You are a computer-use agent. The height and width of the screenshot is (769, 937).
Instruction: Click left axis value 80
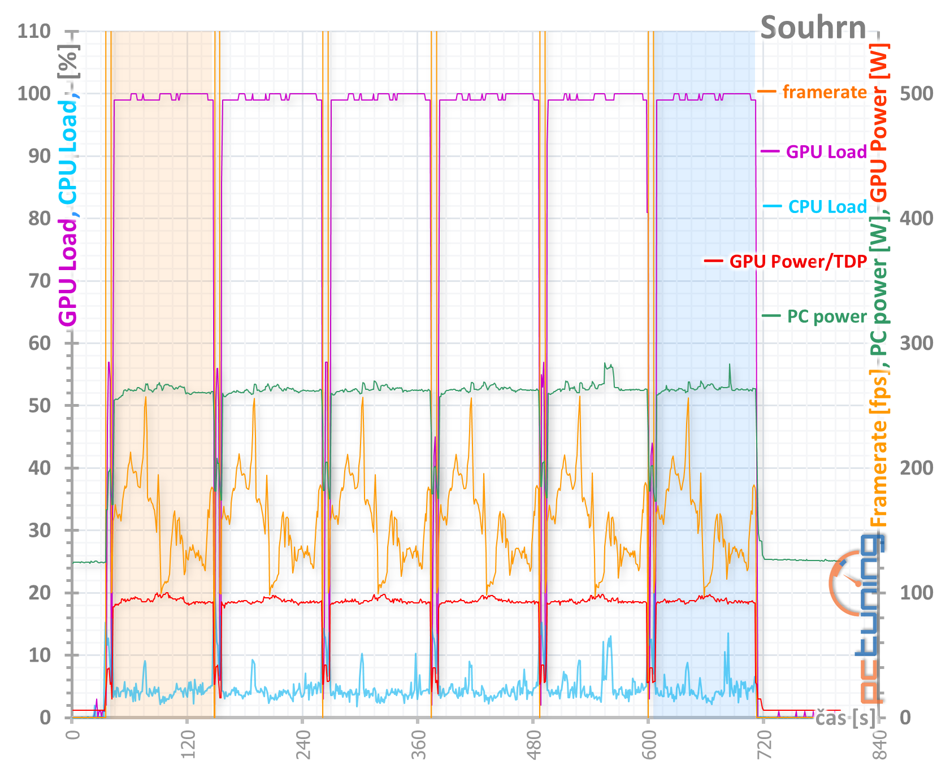[40, 218]
